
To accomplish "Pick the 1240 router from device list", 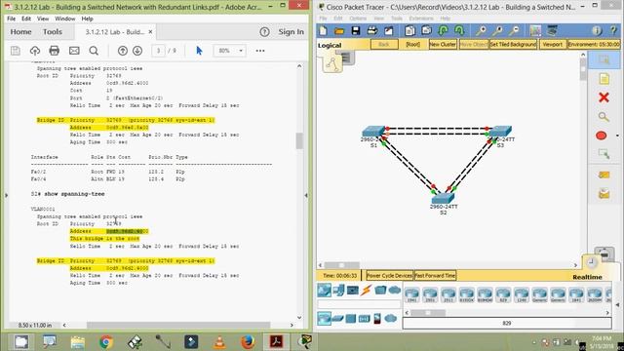I will [x=522, y=294].
